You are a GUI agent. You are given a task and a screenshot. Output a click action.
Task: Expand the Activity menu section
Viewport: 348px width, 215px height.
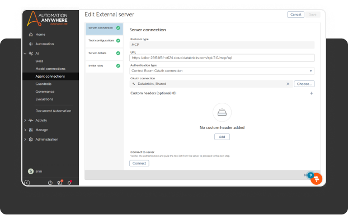pyautogui.click(x=25, y=120)
